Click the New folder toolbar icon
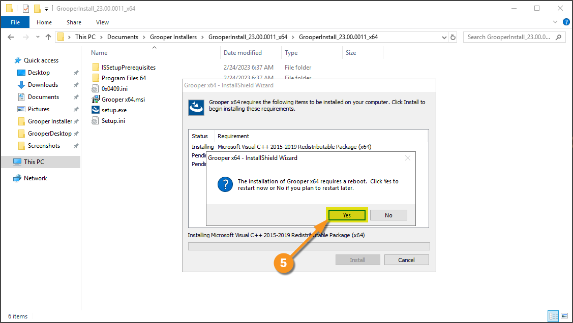 point(37,9)
